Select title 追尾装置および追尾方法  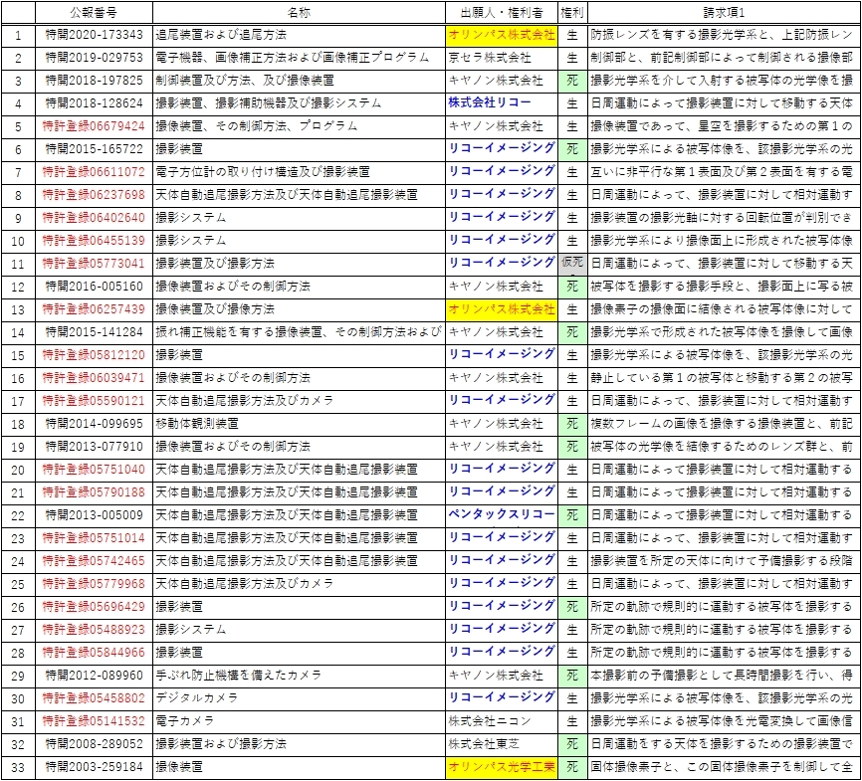pos(221,35)
